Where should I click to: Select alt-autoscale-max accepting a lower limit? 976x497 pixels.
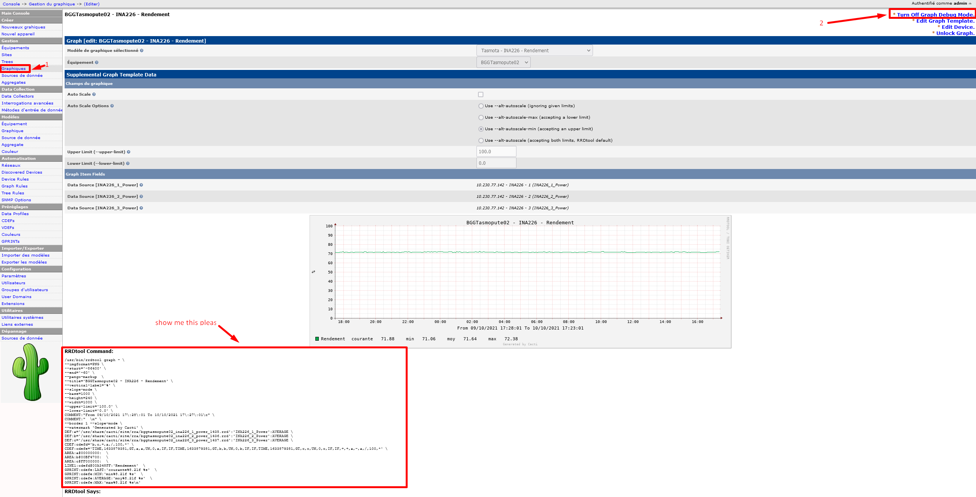pos(481,118)
